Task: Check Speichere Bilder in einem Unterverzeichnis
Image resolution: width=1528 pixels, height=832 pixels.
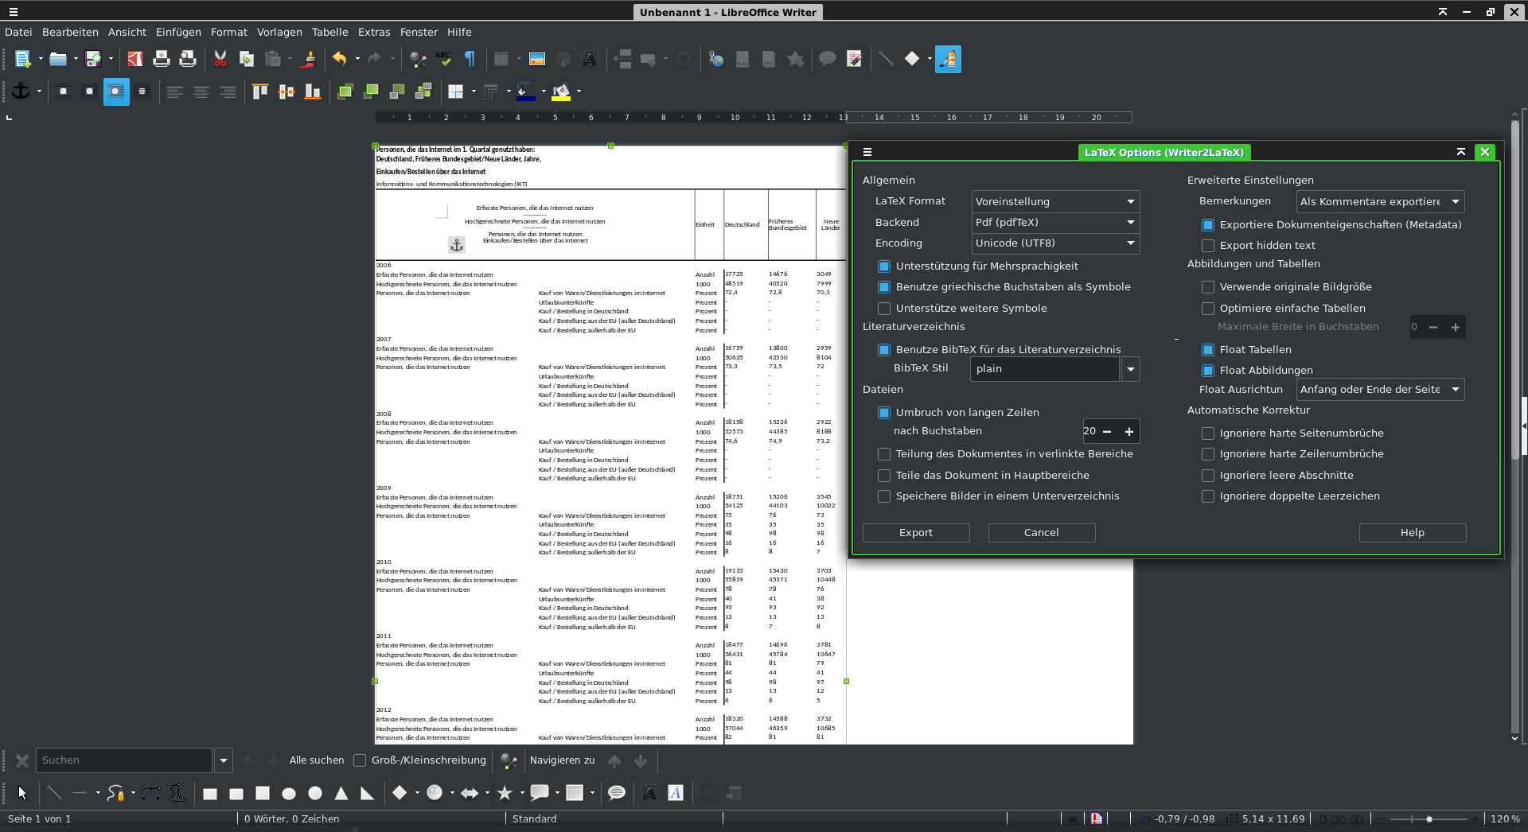Action: point(884,496)
